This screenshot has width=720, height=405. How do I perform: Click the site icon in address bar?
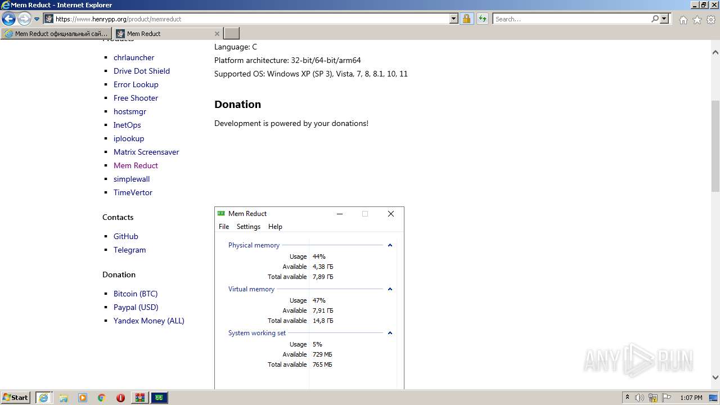[49, 19]
